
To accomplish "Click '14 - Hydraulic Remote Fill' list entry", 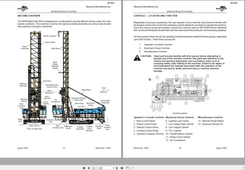I will click(x=210, y=124).
